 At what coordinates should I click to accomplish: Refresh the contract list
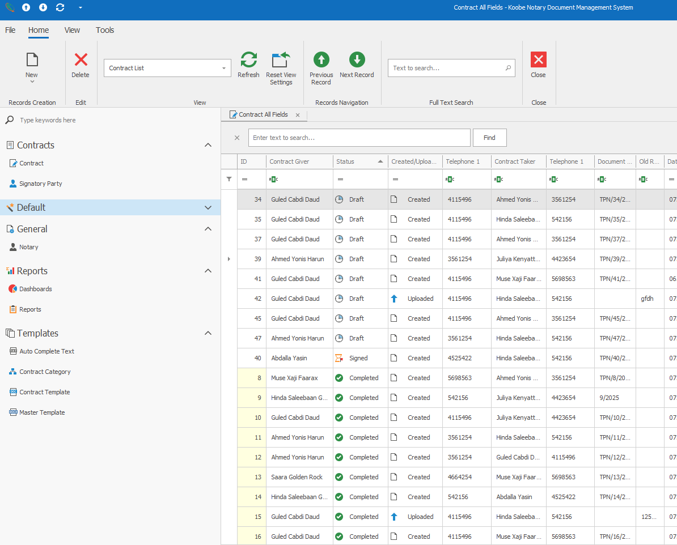coord(248,65)
